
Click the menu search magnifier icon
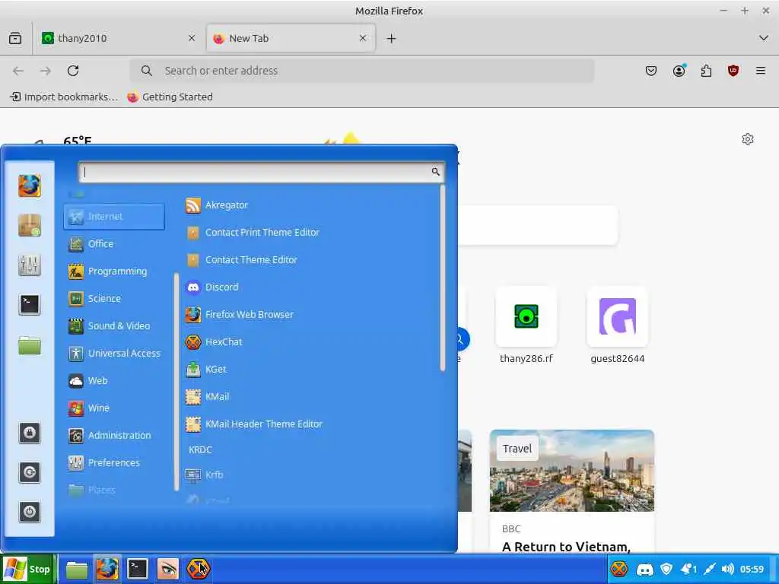pyautogui.click(x=436, y=172)
